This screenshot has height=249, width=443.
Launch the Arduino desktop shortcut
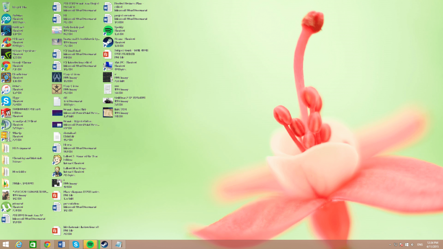(x=5, y=18)
